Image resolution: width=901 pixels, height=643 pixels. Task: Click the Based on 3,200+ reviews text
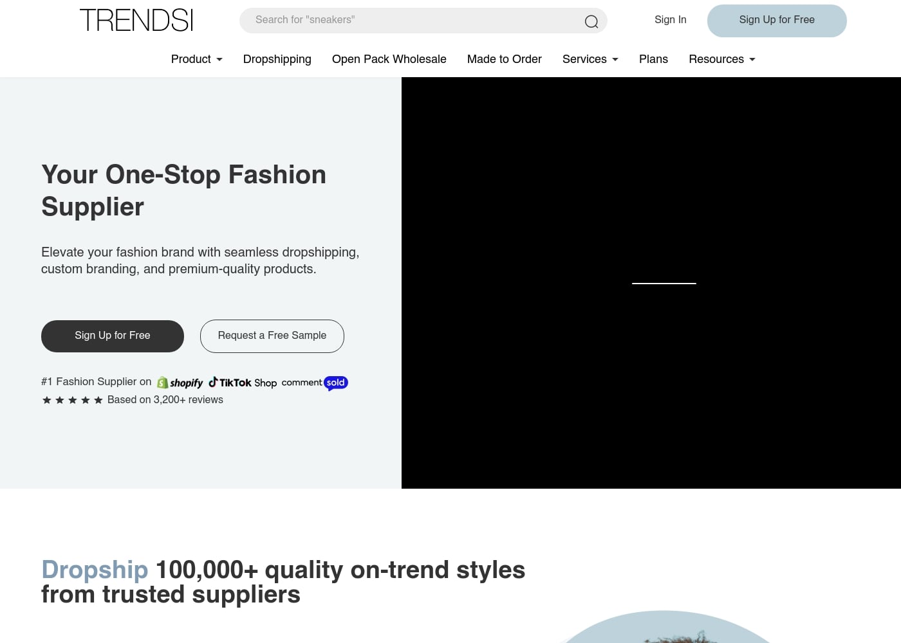[165, 400]
